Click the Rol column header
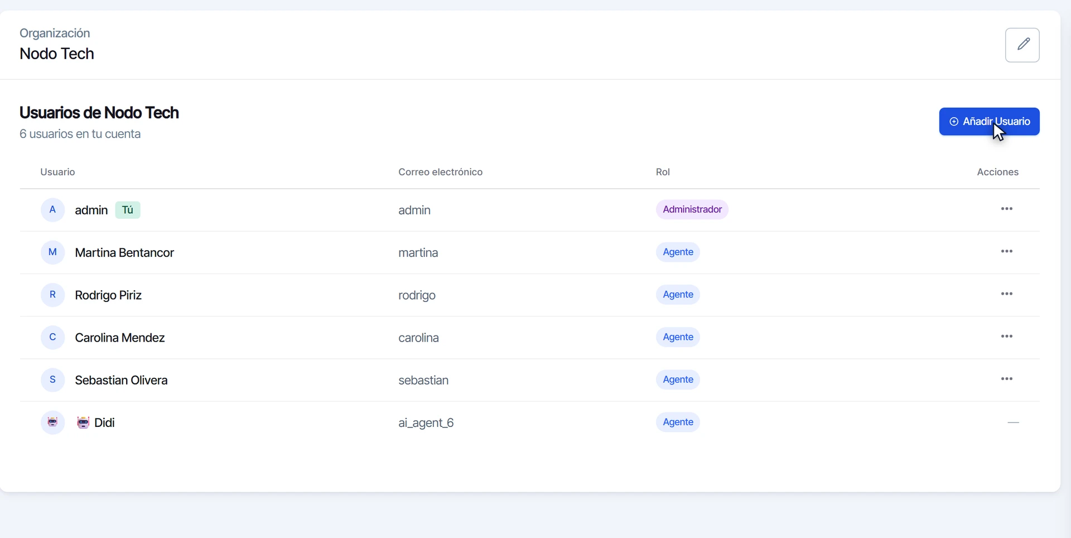 click(663, 172)
